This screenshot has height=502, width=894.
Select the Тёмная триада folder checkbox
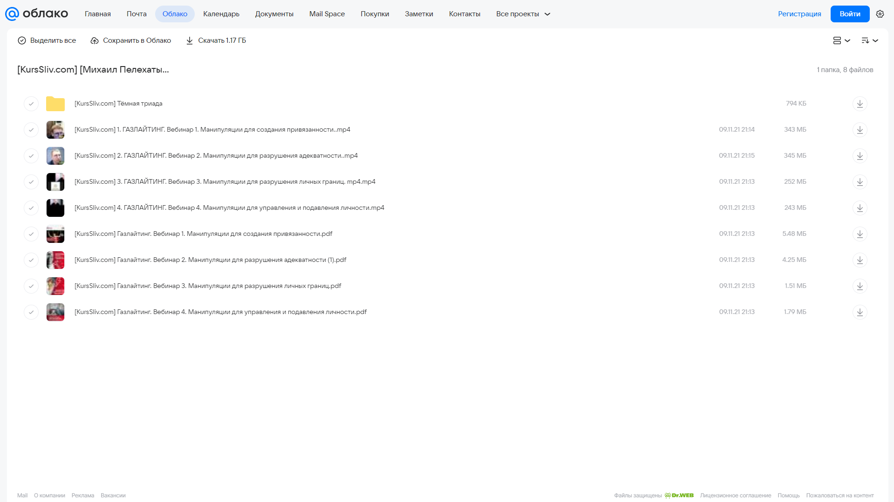[31, 104]
